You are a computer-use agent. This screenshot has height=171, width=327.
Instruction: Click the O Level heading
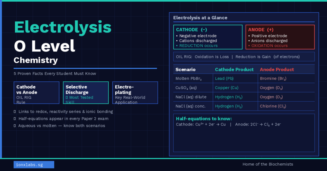click(44, 46)
